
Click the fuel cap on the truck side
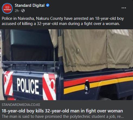pos(87,87)
